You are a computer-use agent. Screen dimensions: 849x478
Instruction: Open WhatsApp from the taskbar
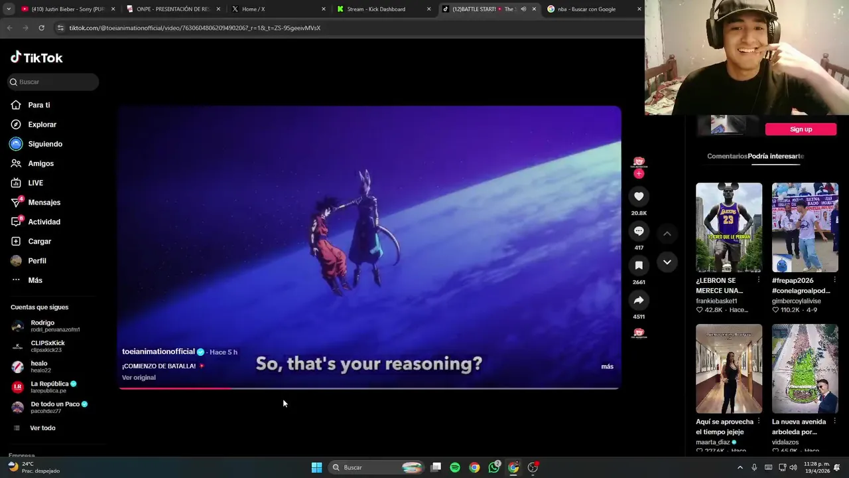point(494,467)
